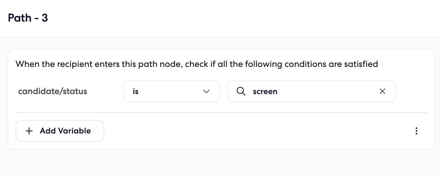This screenshot has width=440, height=175.
Task: Clear the "screen" value using the X icon
Action: tap(382, 91)
